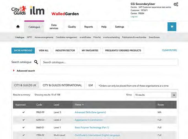Viewport: 188px width, 139px height.
Task: Switch to the ILM tab
Action: [x=90, y=85]
